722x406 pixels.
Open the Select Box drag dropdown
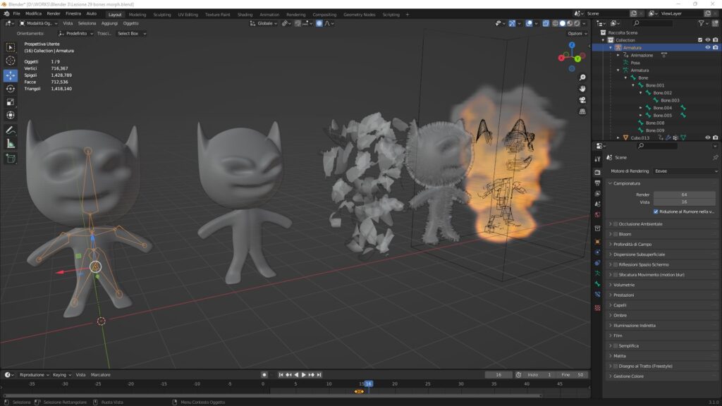pos(131,34)
